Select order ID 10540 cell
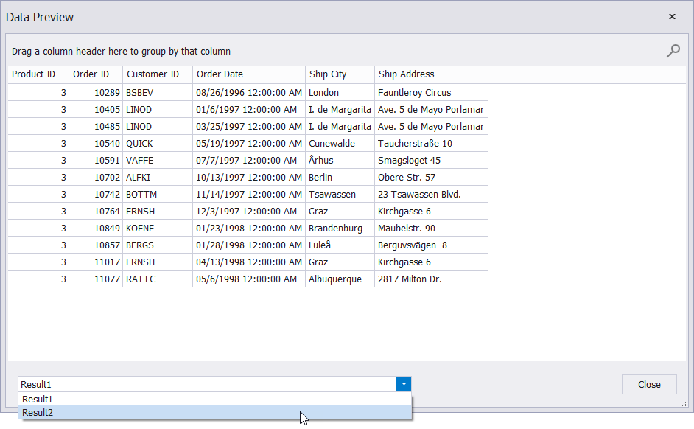The width and height of the screenshot is (694, 429). pos(96,144)
